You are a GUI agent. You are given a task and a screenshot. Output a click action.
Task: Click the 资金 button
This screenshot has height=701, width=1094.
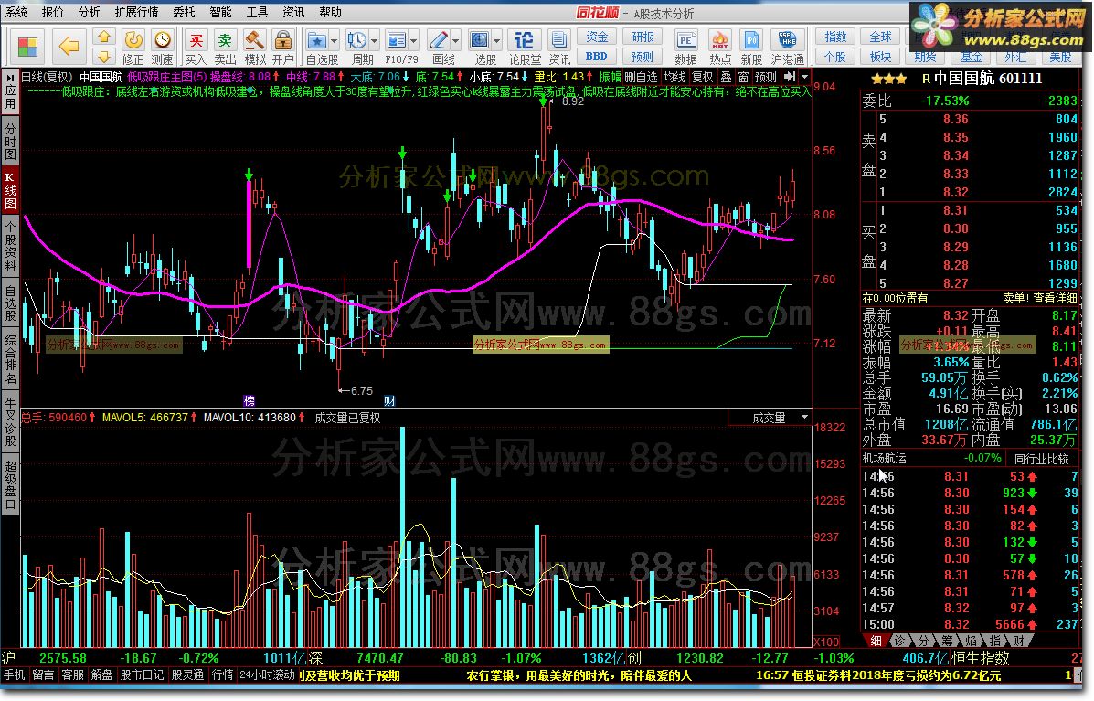[x=597, y=37]
